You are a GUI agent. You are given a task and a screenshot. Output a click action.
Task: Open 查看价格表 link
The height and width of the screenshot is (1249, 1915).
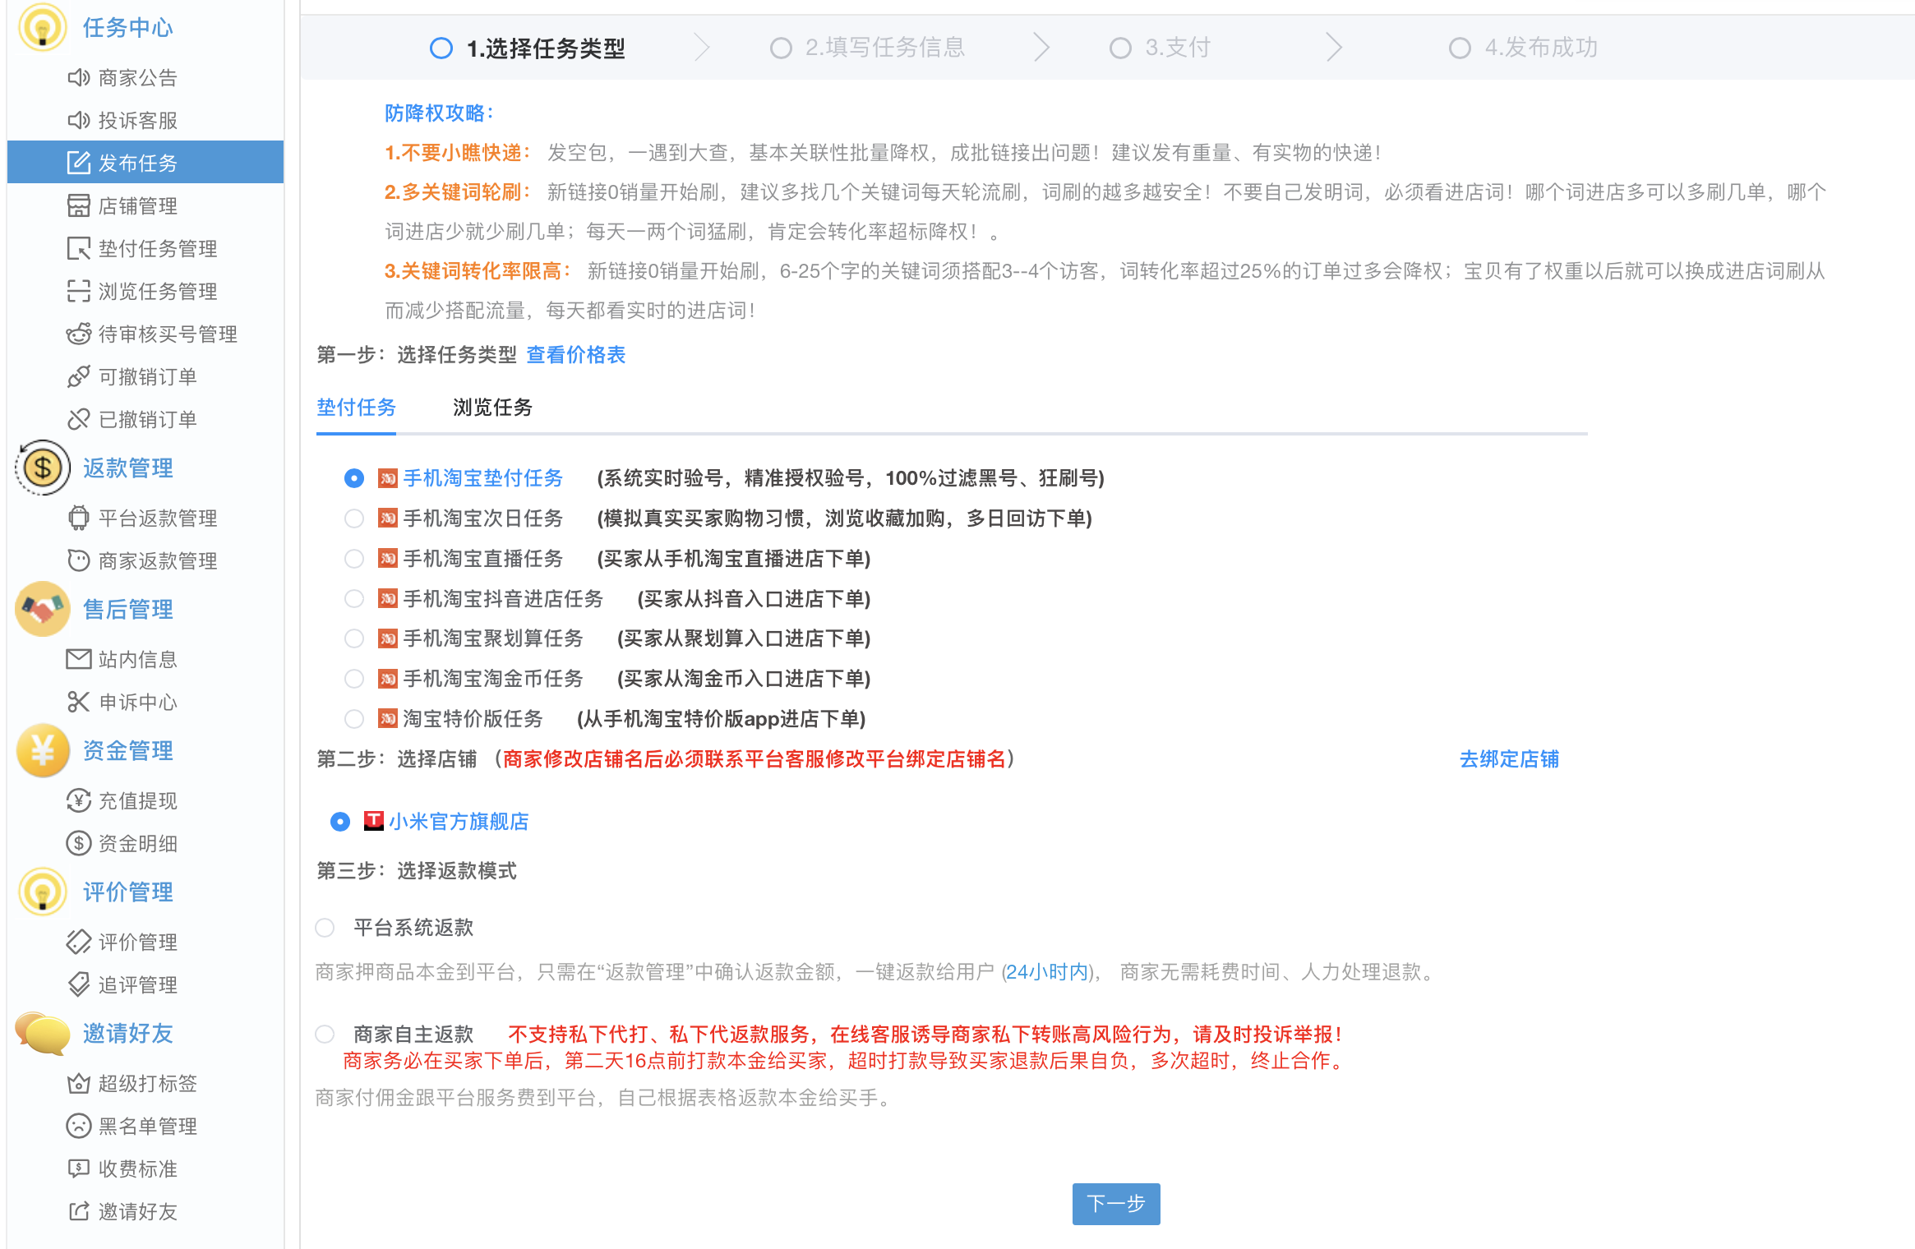click(x=575, y=355)
